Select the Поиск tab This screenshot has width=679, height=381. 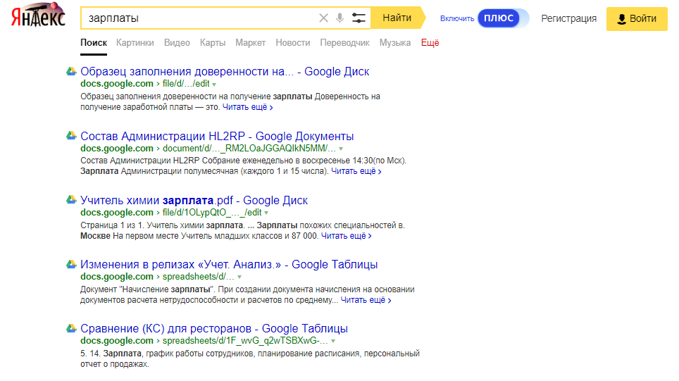point(94,42)
